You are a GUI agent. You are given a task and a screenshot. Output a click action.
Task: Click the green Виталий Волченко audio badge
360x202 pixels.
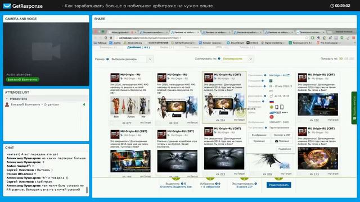point(22,80)
